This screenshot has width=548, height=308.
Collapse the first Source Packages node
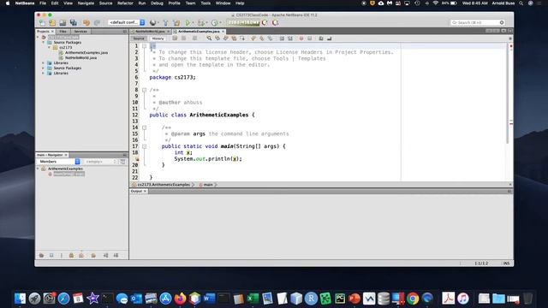[44, 42]
